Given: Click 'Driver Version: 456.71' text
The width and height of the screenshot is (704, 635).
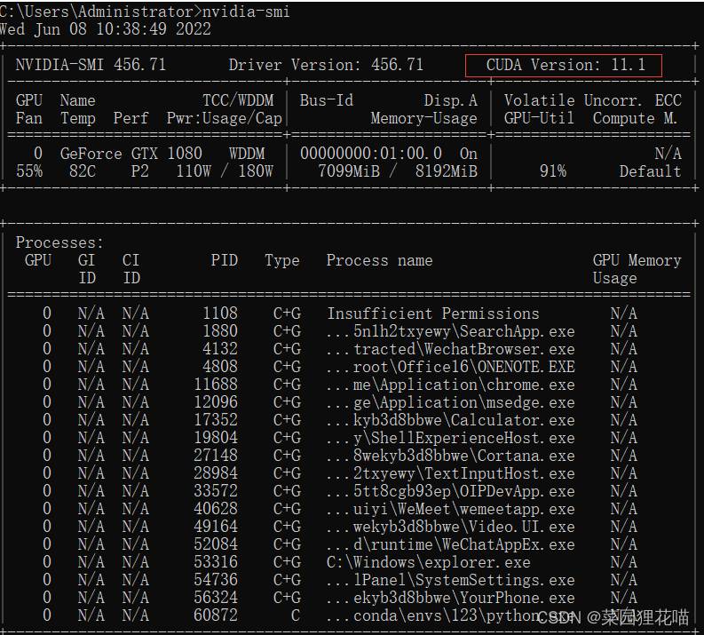Looking at the screenshot, I should (x=326, y=65).
